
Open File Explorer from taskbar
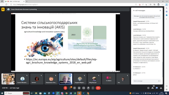tap(36, 93)
